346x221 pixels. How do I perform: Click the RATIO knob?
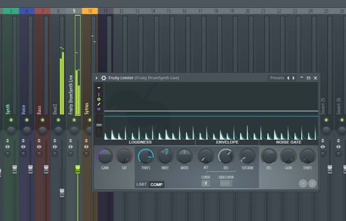[184, 156]
